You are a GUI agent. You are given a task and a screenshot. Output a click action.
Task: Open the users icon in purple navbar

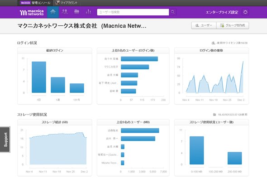coord(65,12)
